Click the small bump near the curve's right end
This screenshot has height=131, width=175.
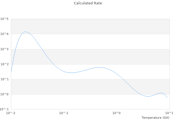[162, 93]
